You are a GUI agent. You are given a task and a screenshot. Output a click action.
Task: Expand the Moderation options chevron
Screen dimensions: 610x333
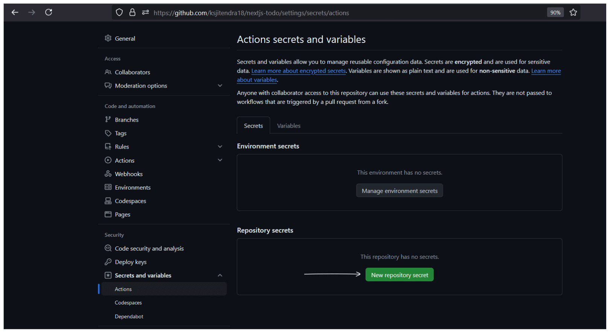[220, 86]
